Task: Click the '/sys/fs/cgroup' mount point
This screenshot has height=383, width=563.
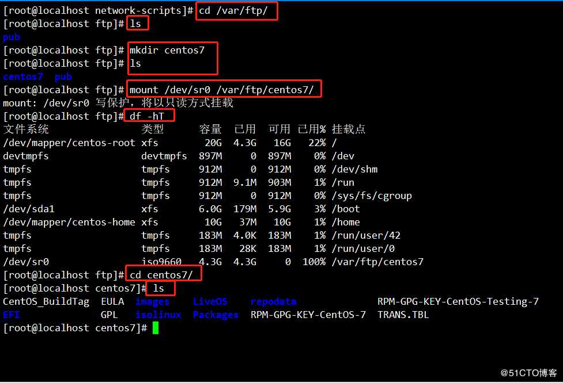Action: [372, 196]
